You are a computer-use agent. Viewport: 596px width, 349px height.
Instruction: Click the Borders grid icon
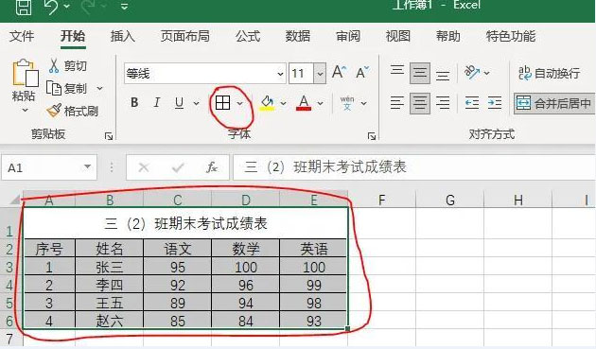[x=222, y=103]
